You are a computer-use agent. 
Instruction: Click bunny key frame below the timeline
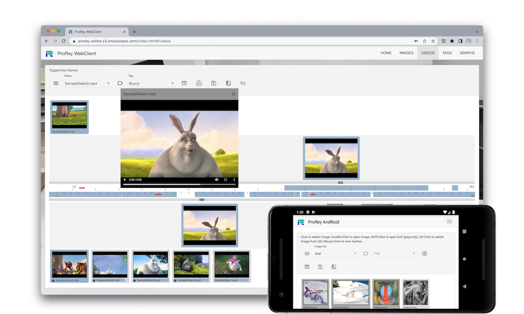[210, 225]
